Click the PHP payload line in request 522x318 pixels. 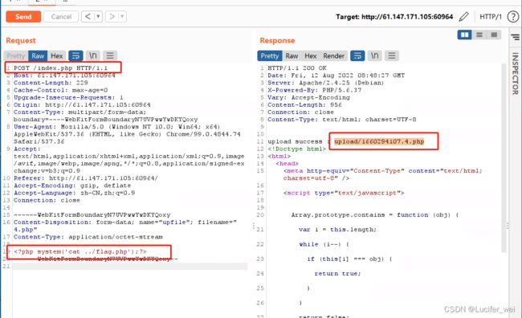[80, 251]
